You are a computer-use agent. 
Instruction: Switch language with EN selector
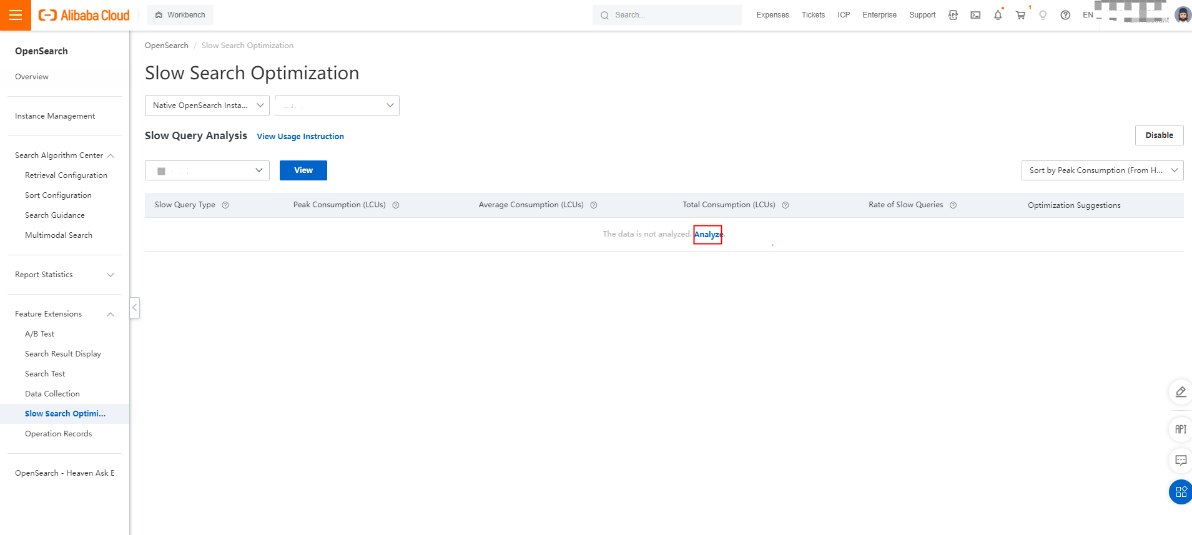pyautogui.click(x=1088, y=15)
